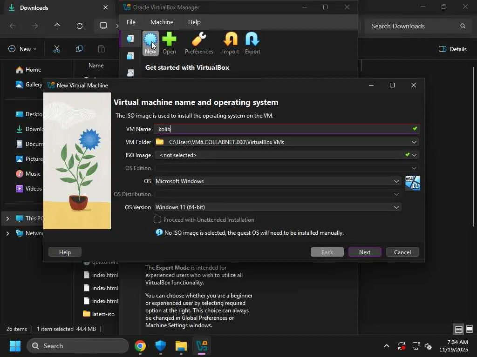Click the yellow VM Folder icon
477x357 pixels.
point(160,142)
